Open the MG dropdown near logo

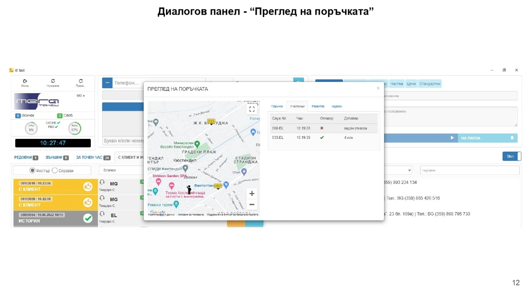tap(80, 96)
